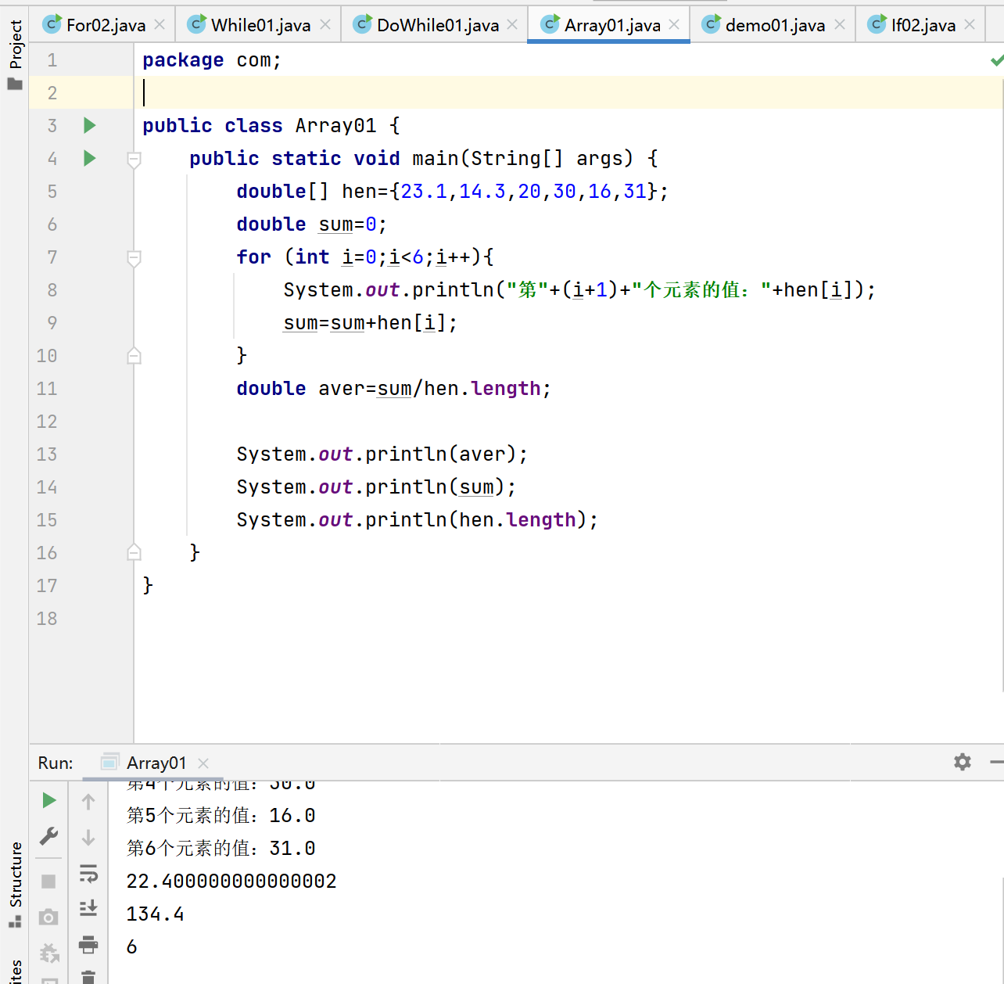Open Run panel settings gear

click(x=963, y=762)
